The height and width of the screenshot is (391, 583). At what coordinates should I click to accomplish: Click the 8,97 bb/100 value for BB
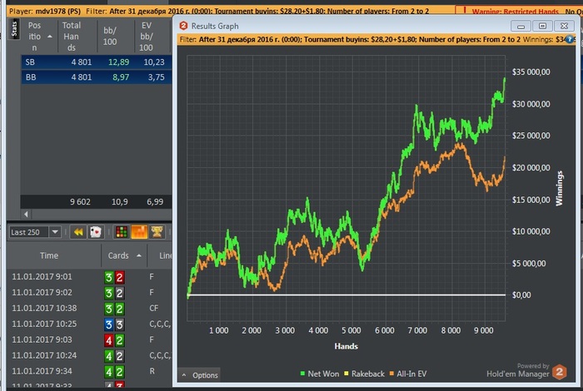(x=121, y=77)
